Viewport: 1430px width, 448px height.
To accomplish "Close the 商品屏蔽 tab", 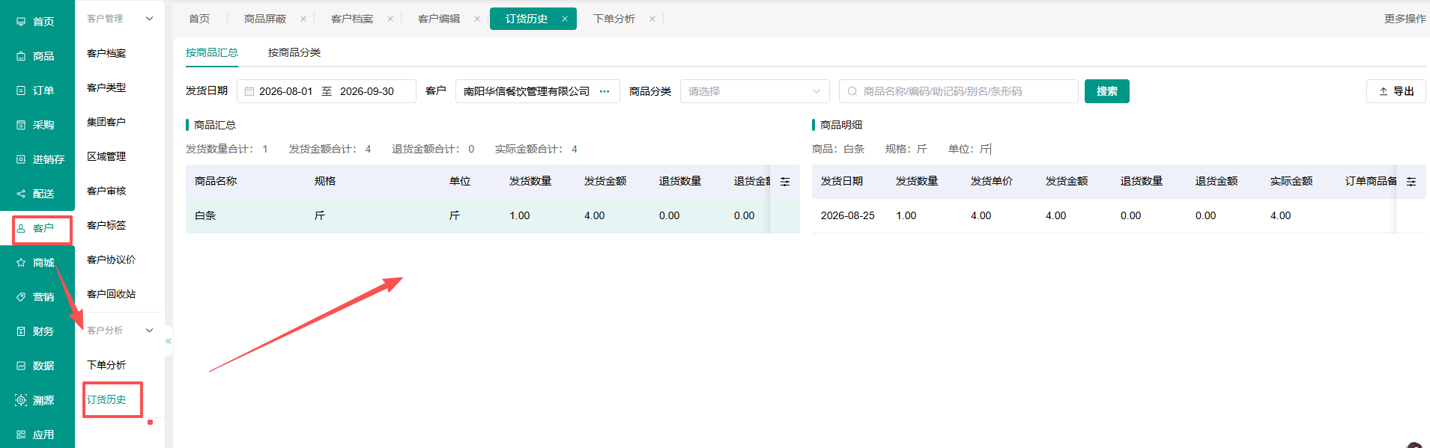I will [x=303, y=19].
